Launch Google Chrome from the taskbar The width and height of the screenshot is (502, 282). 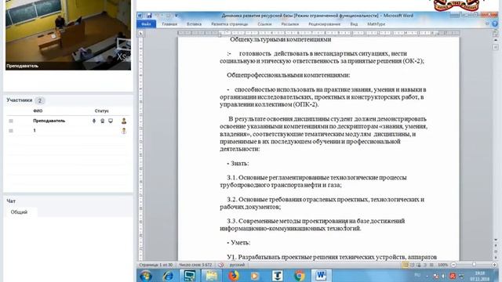click(299, 276)
